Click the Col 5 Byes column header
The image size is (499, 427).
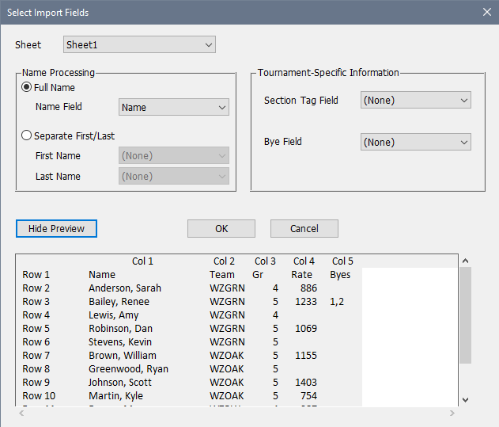click(x=342, y=261)
